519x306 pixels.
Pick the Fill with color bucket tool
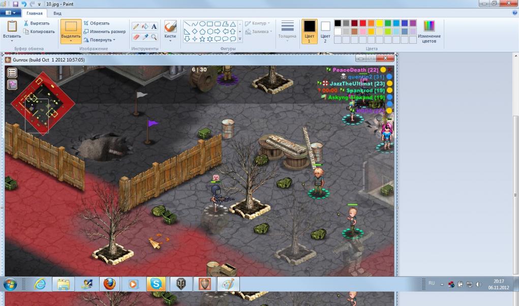[145, 26]
